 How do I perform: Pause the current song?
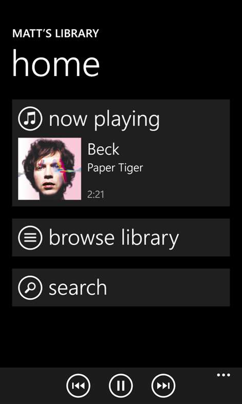click(x=120, y=386)
